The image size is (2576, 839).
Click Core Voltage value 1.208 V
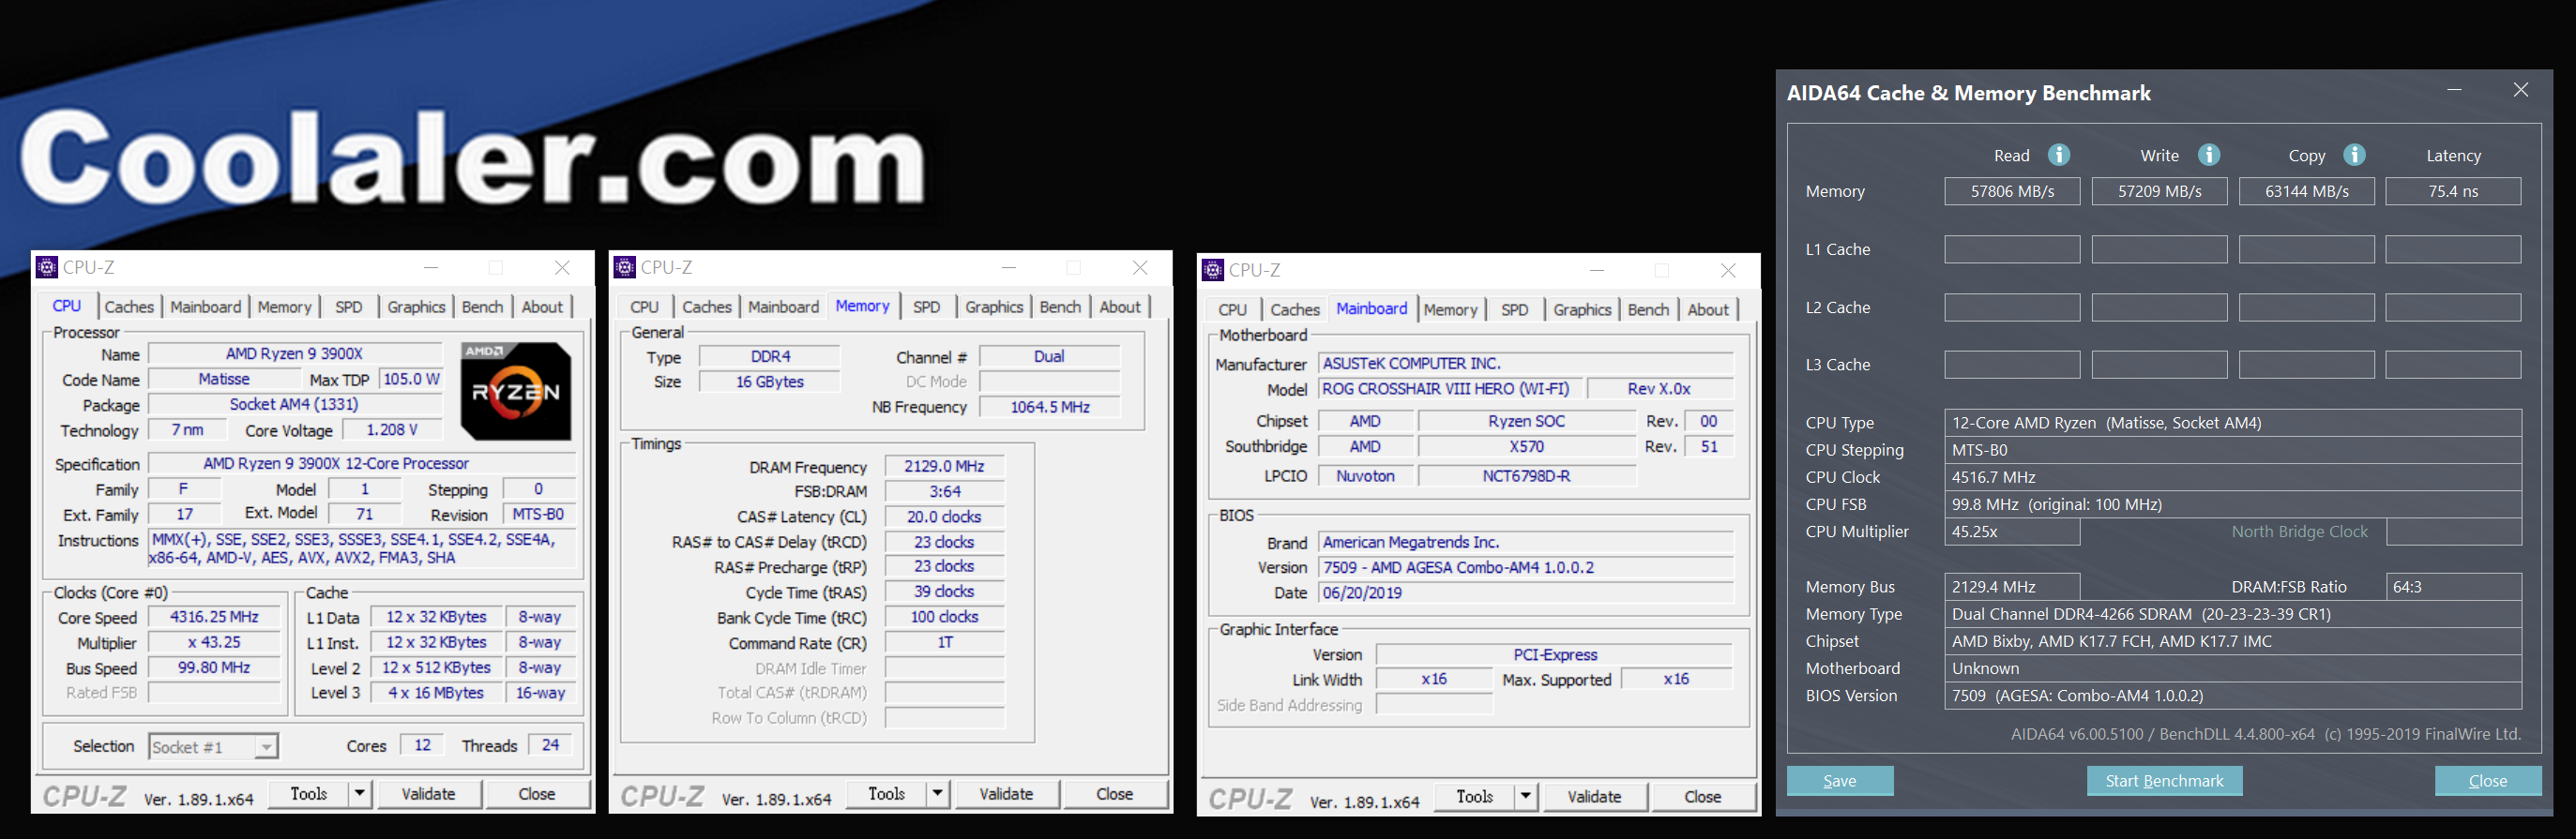(392, 430)
